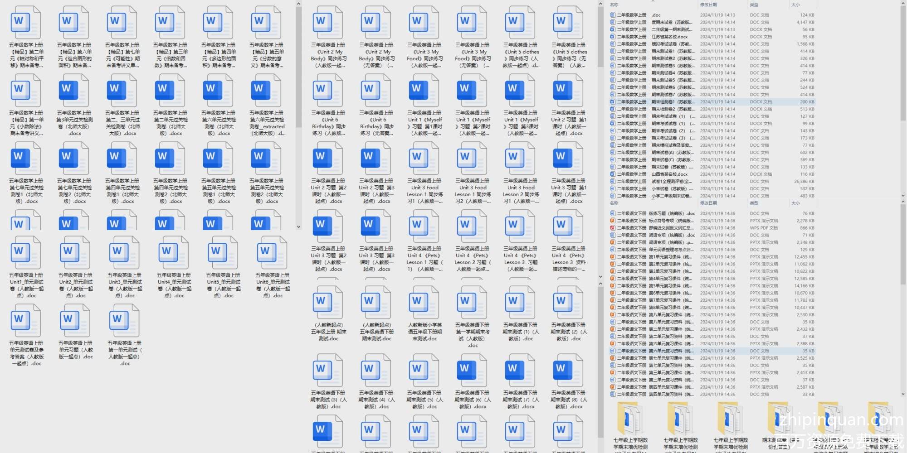Click the WPS PDF icon for 部编近义词反义词汇总
Image resolution: width=907 pixels, height=453 pixels.
[x=613, y=228]
